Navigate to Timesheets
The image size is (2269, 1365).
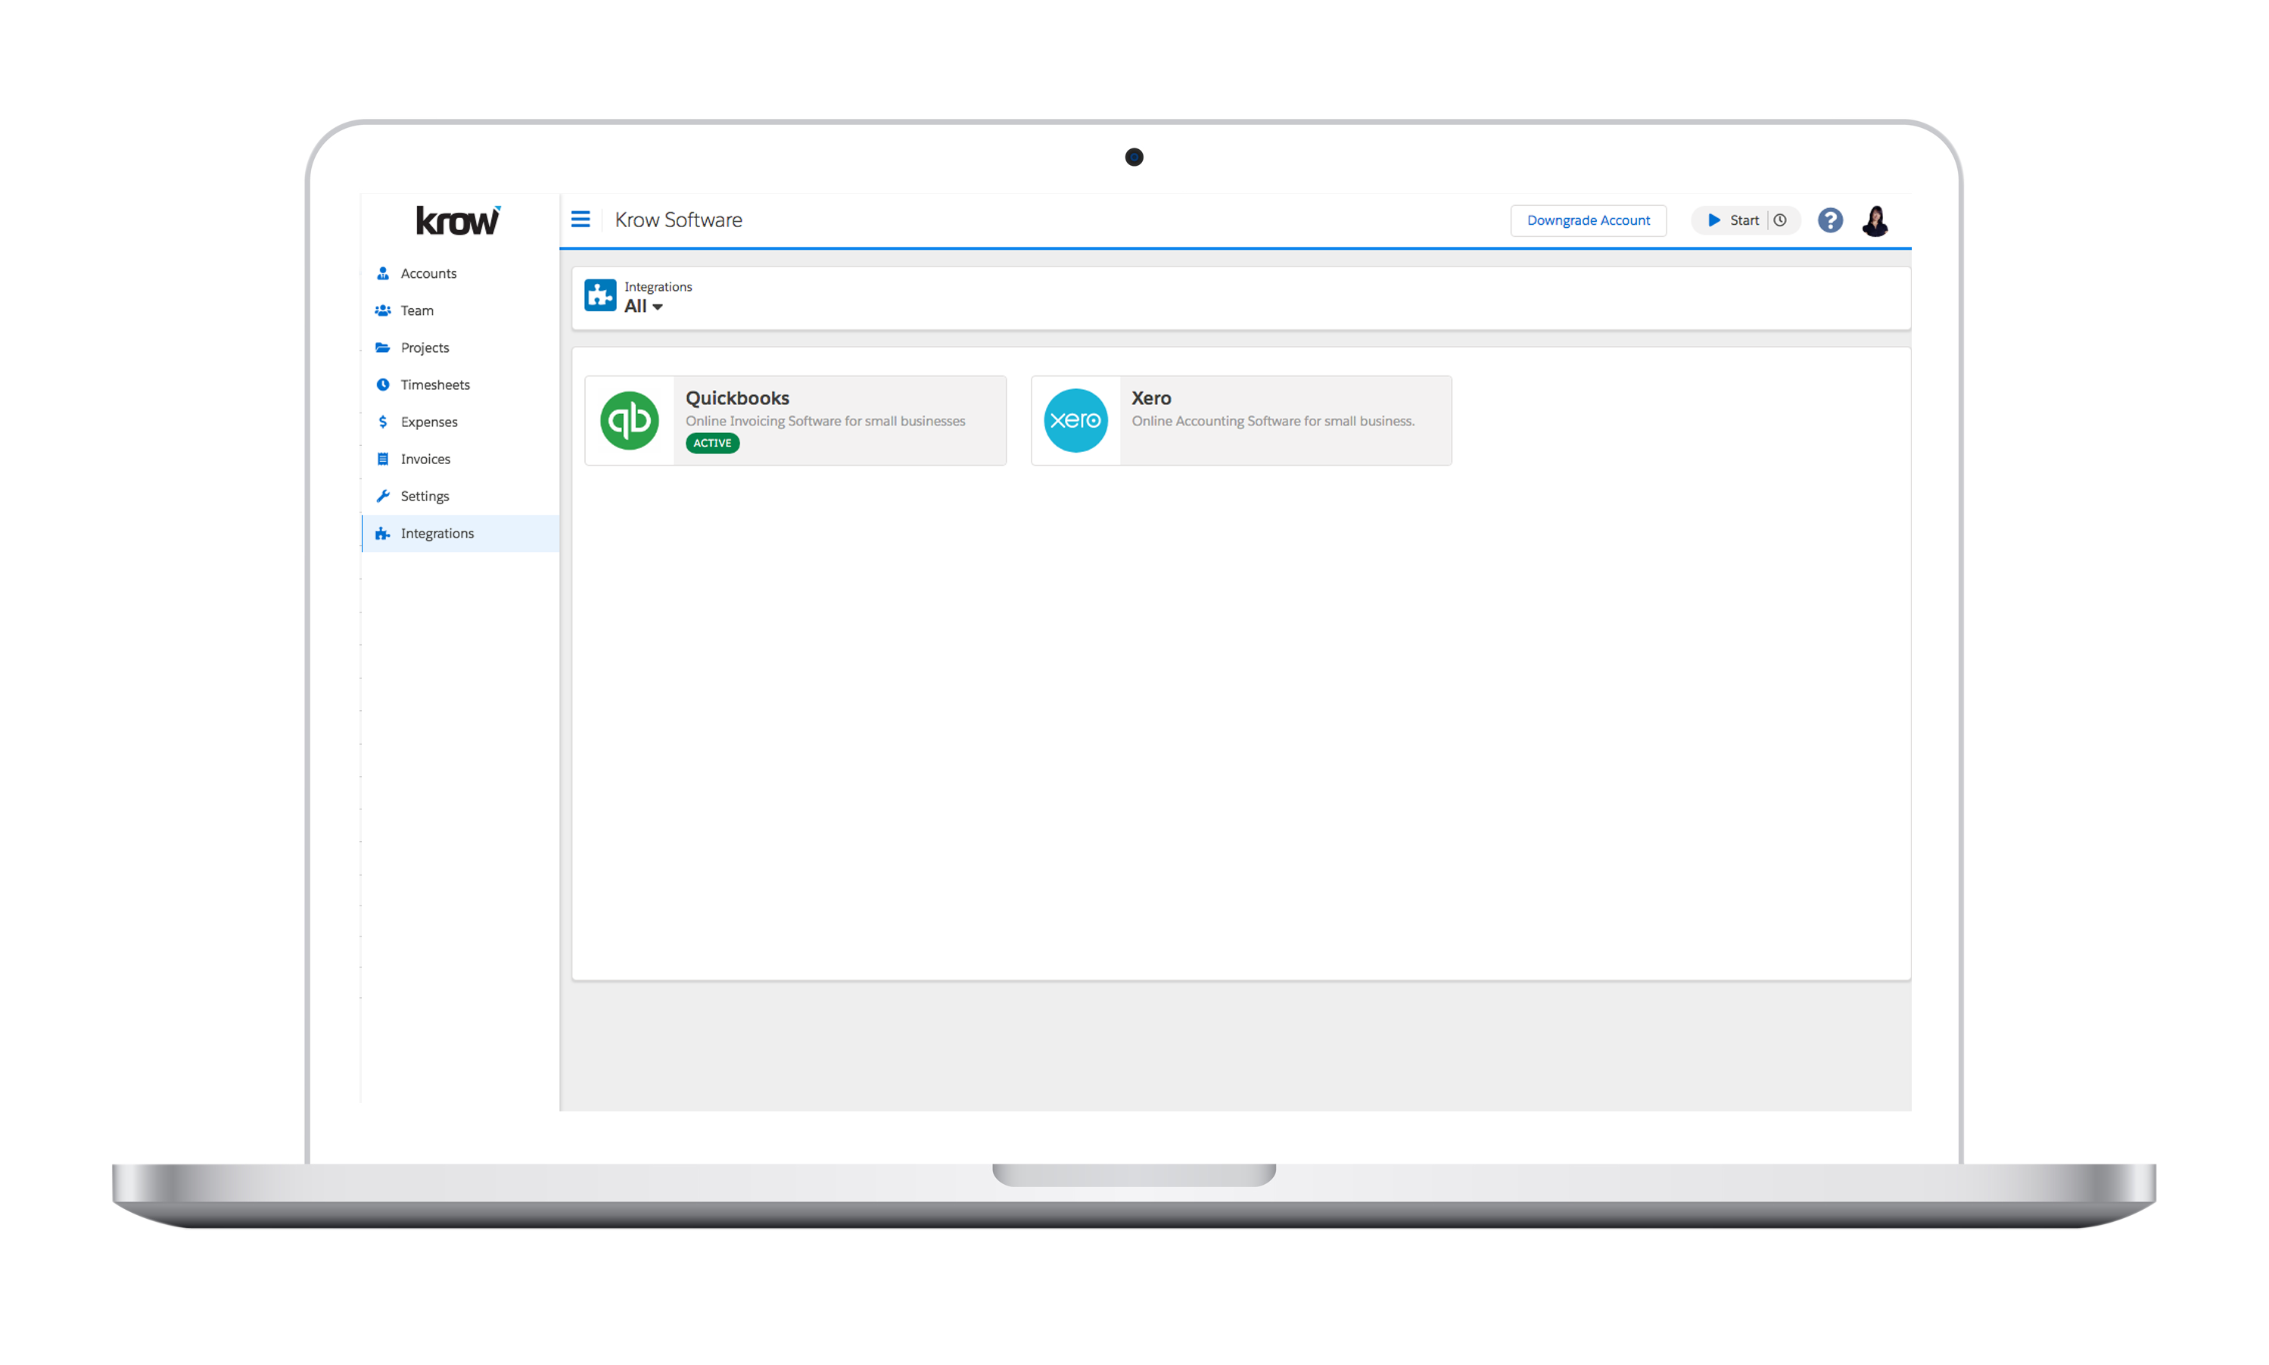pyautogui.click(x=435, y=385)
